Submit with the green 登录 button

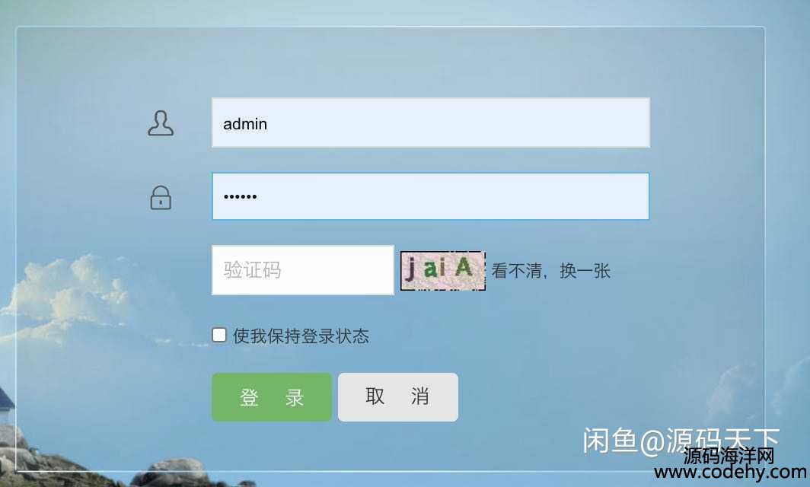coord(272,397)
